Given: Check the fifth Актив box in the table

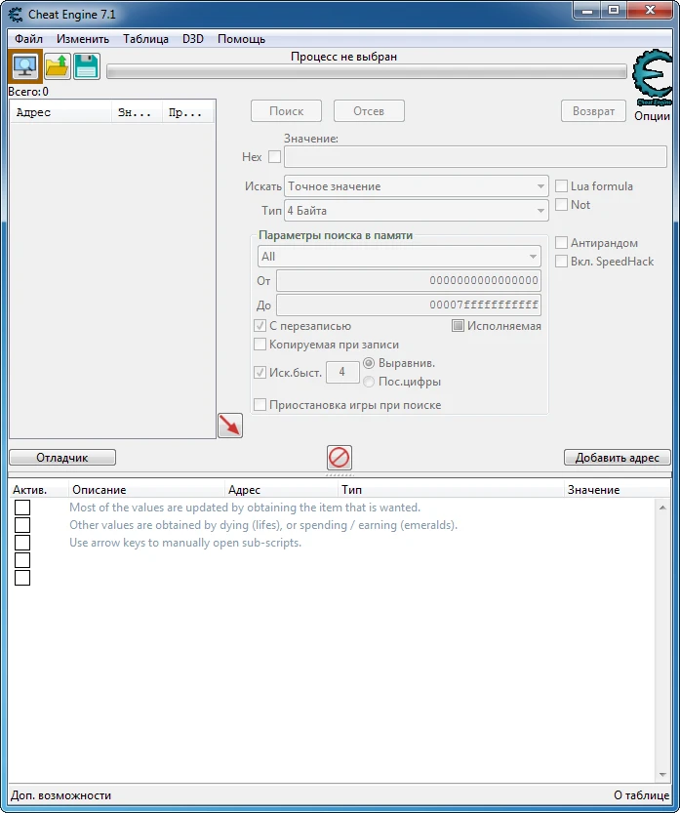Looking at the screenshot, I should tap(22, 578).
